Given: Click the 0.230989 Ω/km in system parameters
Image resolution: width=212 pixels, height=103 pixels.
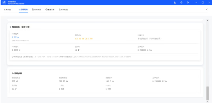Looking at the screenshot, I should point(160,81).
